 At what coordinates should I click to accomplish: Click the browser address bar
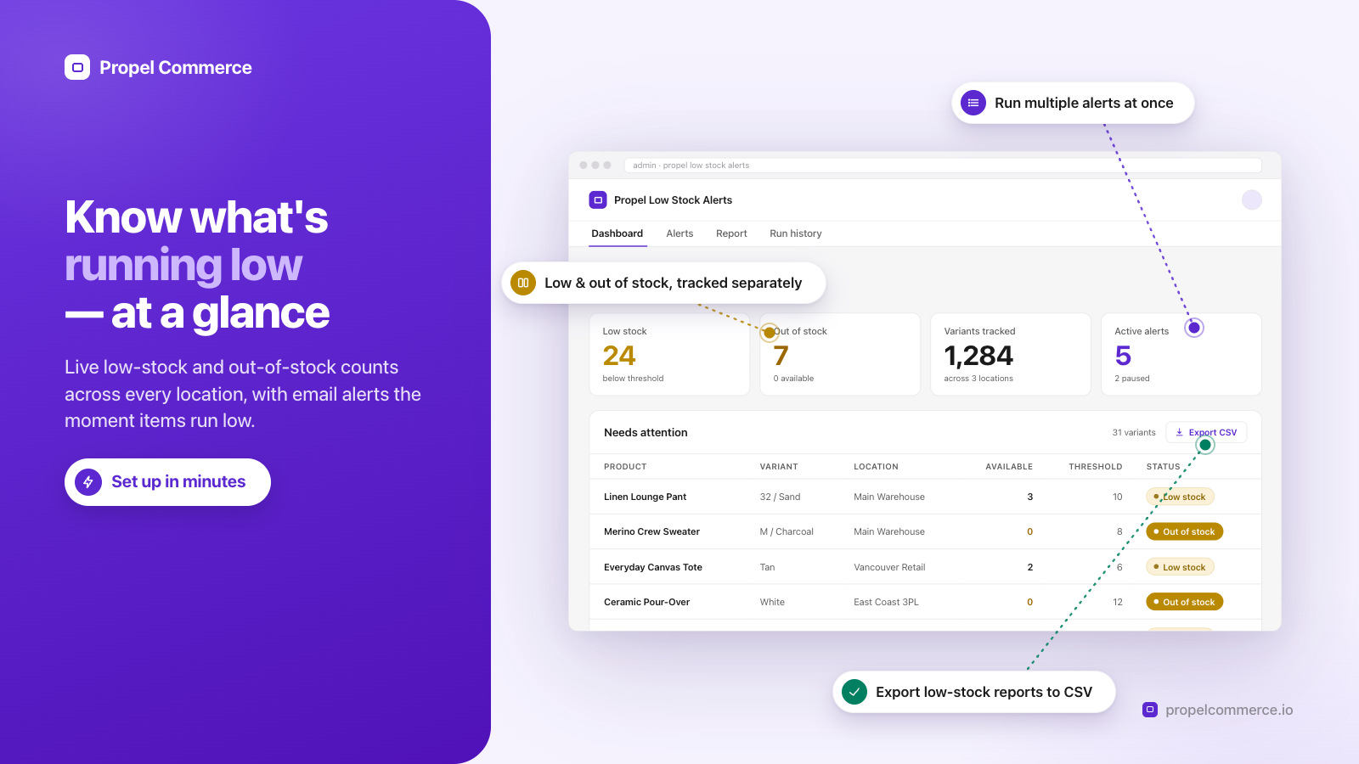click(x=943, y=166)
